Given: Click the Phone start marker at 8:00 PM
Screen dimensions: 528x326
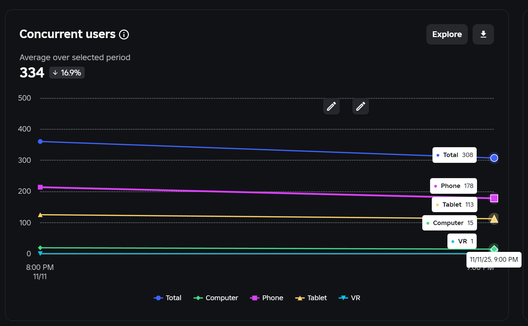Looking at the screenshot, I should 40,187.
